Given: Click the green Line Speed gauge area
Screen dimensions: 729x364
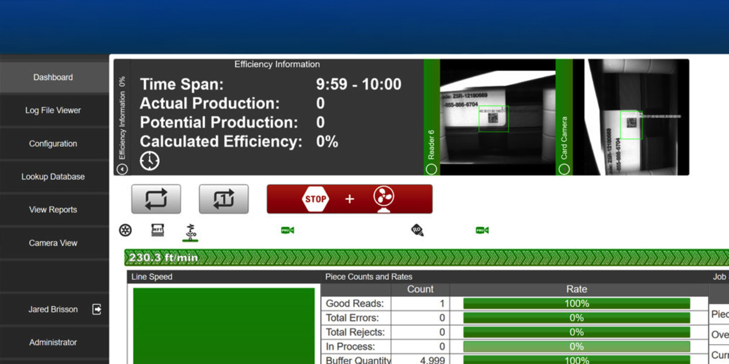Looking at the screenshot, I should point(224,326).
